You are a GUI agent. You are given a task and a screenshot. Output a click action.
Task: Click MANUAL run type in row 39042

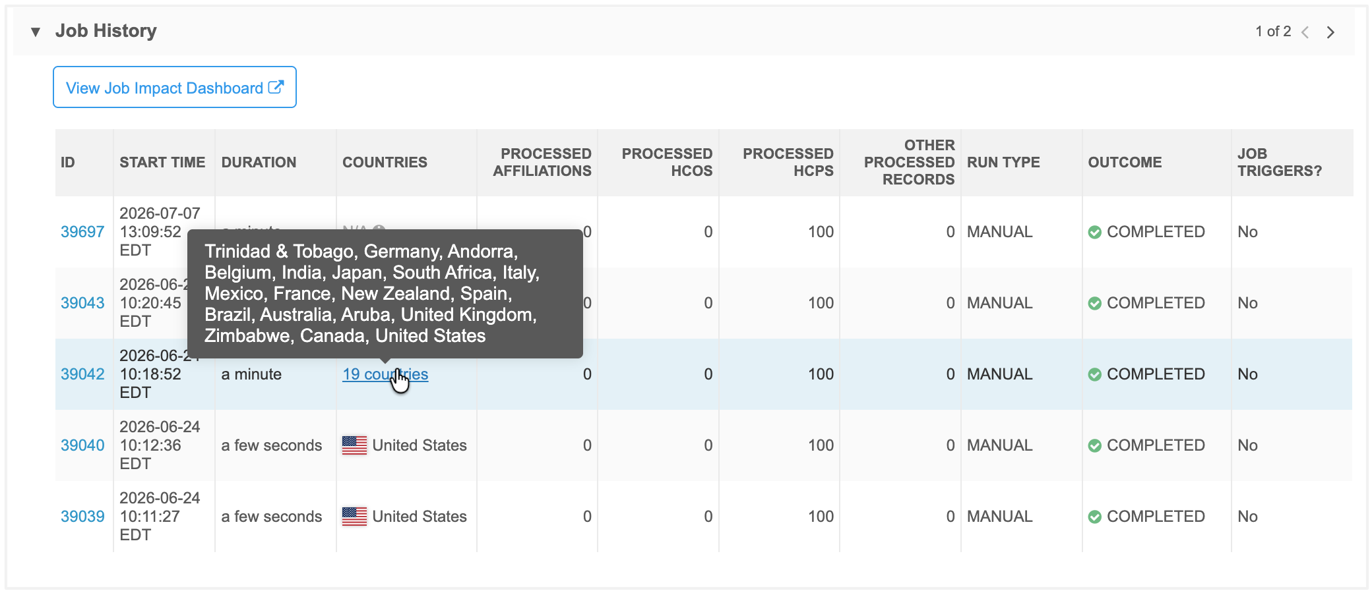click(x=999, y=374)
